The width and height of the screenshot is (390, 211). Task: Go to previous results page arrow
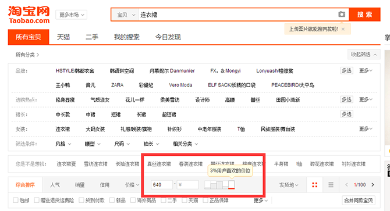click(x=346, y=185)
